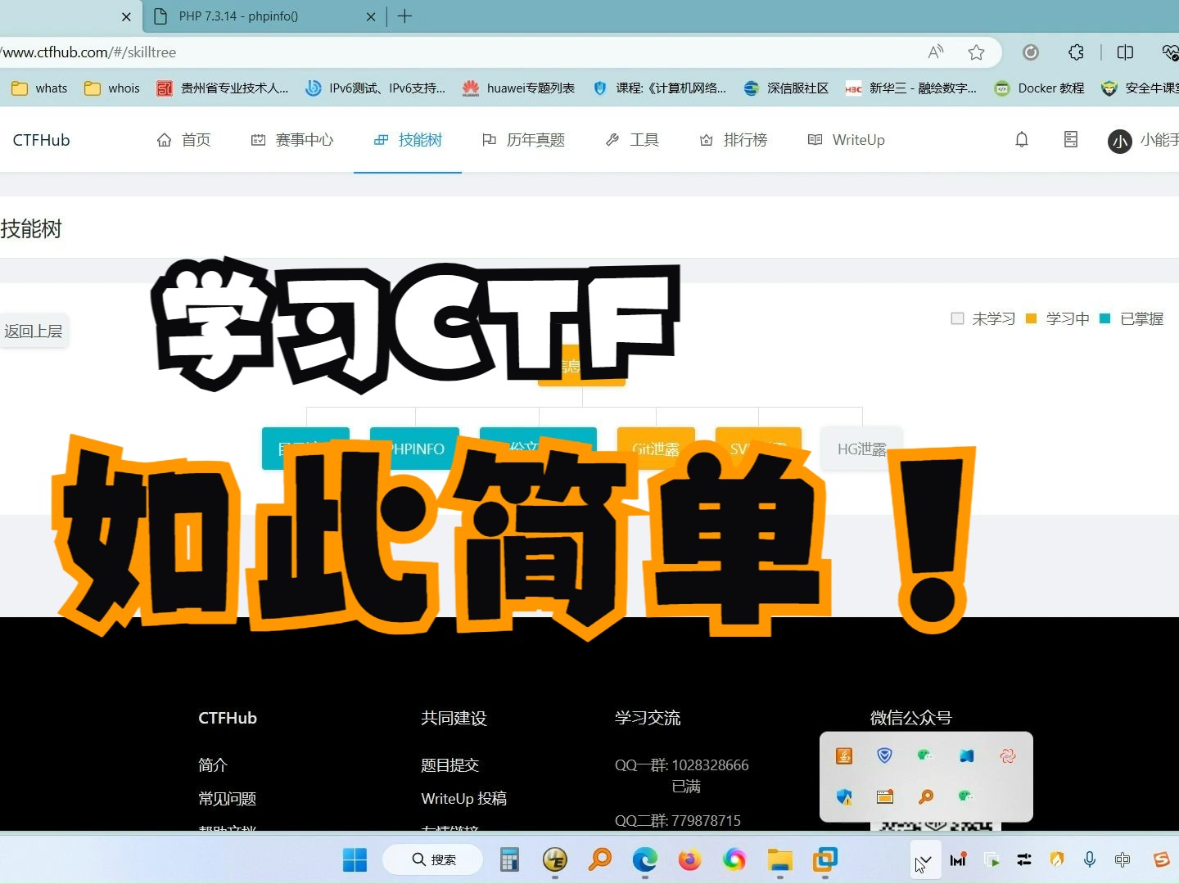Image resolution: width=1179 pixels, height=884 pixels.
Task: Open the orange browser window icon in tray overflow
Action: point(885,796)
